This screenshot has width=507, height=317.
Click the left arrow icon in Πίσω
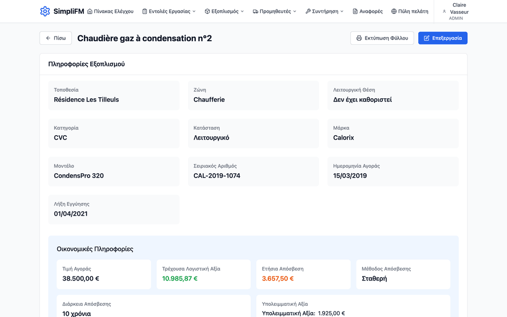[48, 38]
